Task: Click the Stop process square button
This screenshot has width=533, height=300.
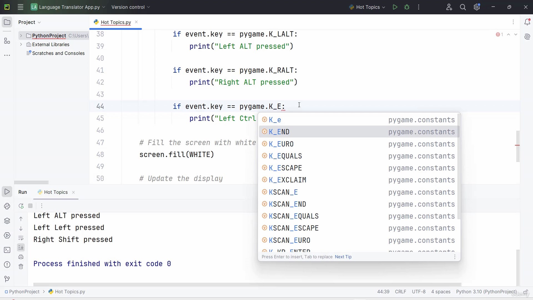Action: click(31, 206)
